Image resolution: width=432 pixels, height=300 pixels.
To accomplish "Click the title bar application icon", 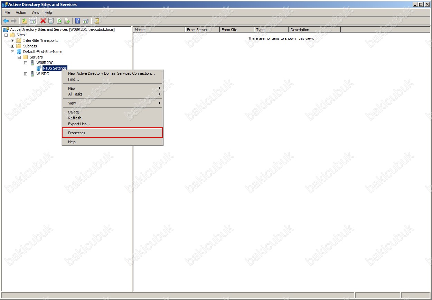I will (x=4, y=4).
